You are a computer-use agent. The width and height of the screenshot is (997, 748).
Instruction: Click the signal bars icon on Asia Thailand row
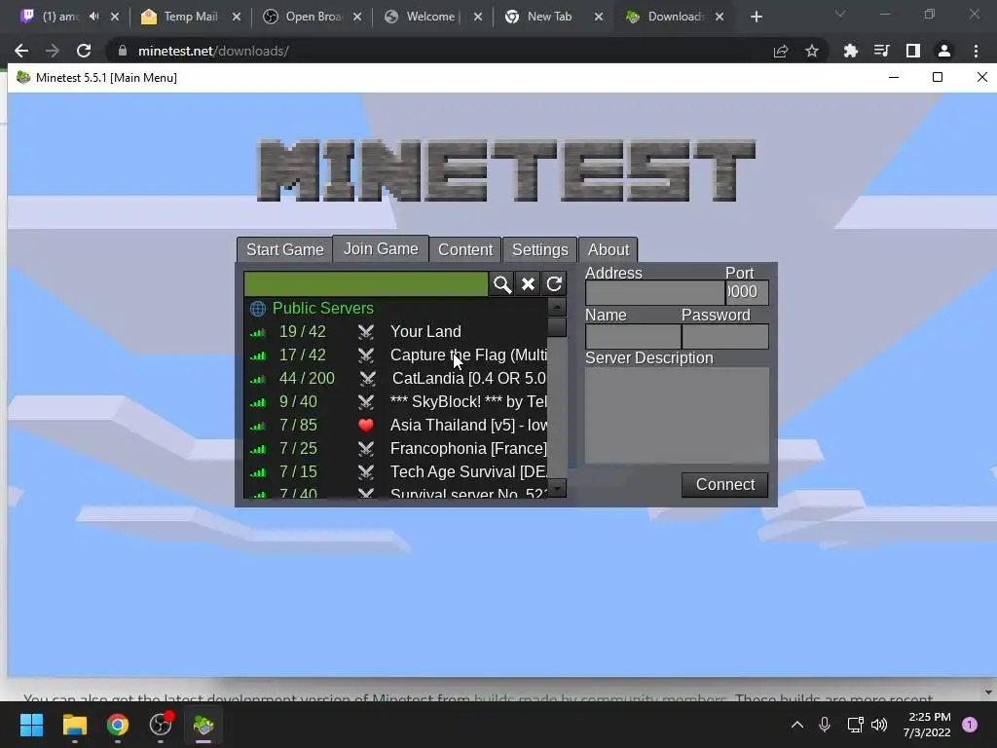[257, 426]
